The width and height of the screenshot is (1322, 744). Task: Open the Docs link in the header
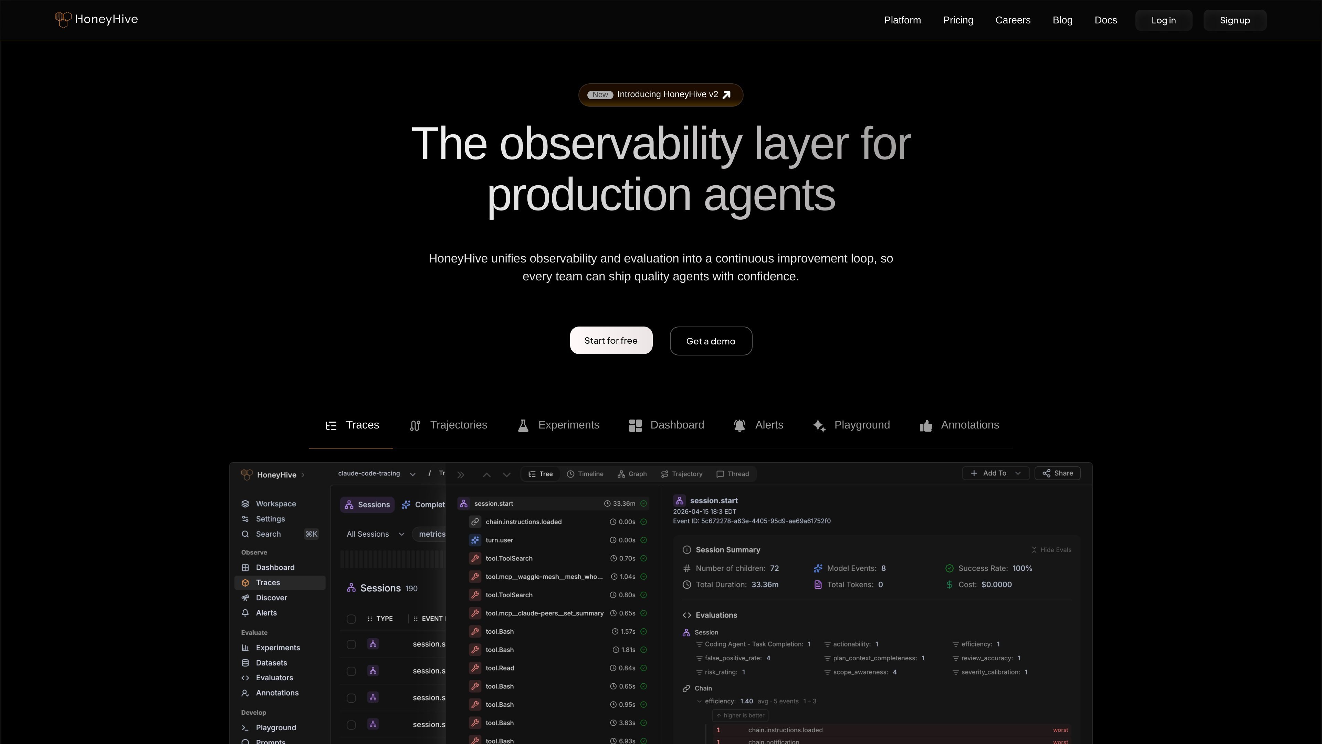pos(1105,21)
